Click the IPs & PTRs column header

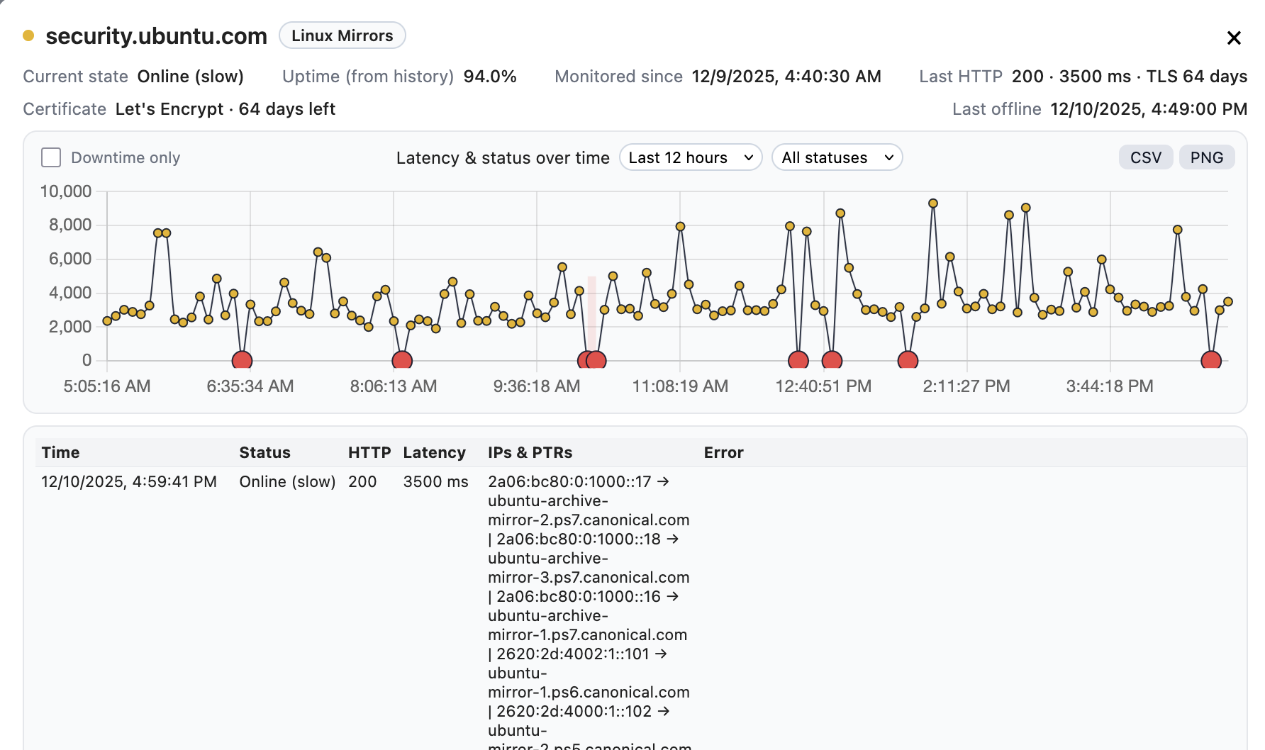(530, 452)
